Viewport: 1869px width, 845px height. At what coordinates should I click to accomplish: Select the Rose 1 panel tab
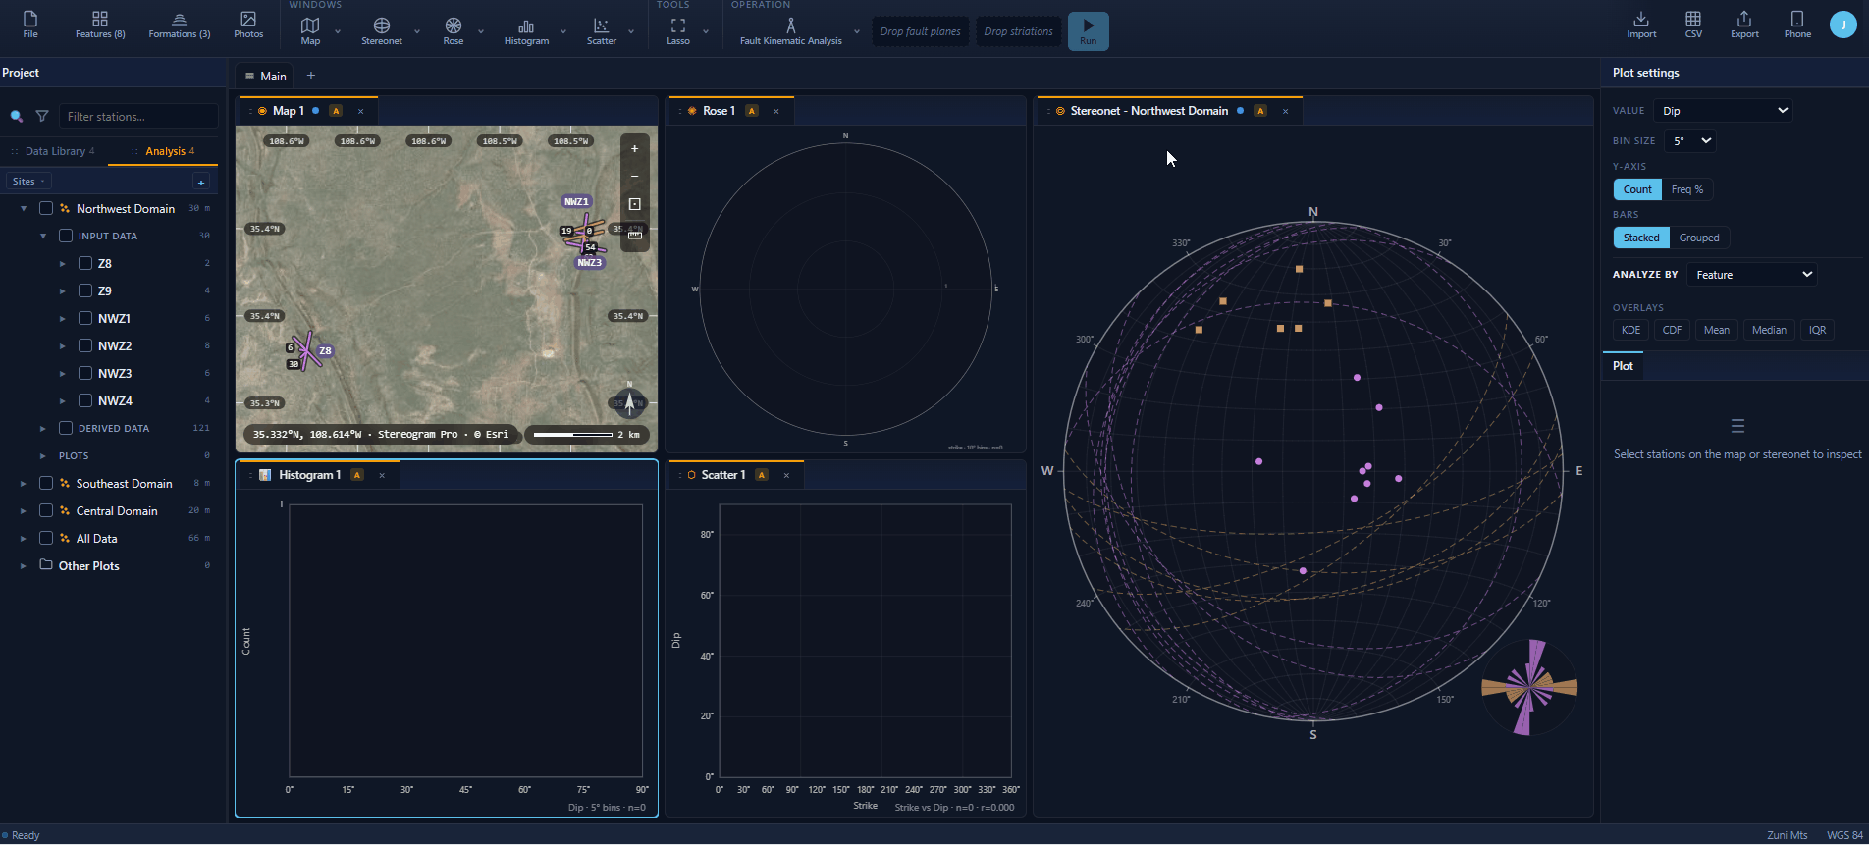pos(731,111)
